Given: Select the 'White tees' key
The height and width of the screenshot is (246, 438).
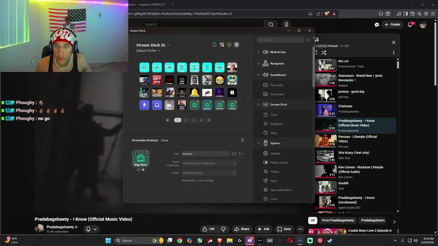Looking at the screenshot, I should click(169, 67).
